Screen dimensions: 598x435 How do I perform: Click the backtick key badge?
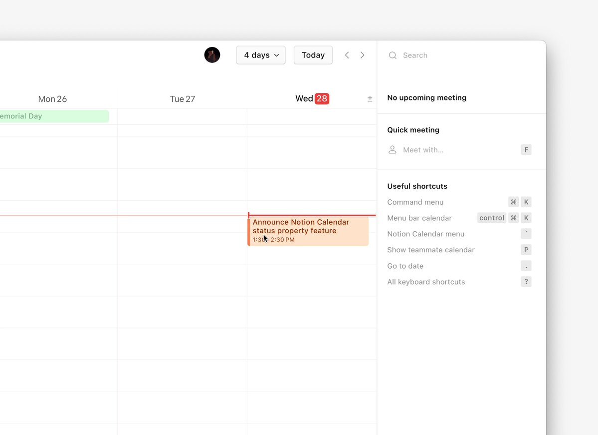(526, 234)
